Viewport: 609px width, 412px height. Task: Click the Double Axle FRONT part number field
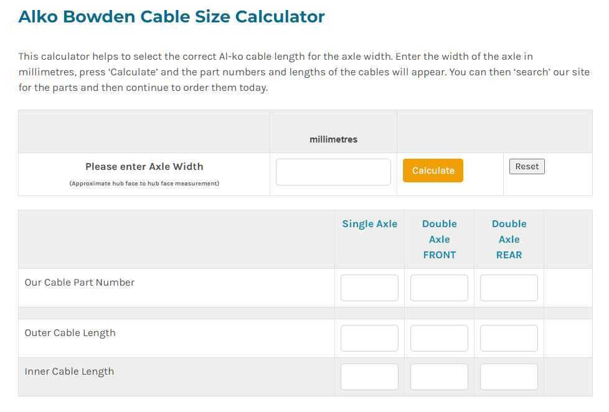(439, 288)
